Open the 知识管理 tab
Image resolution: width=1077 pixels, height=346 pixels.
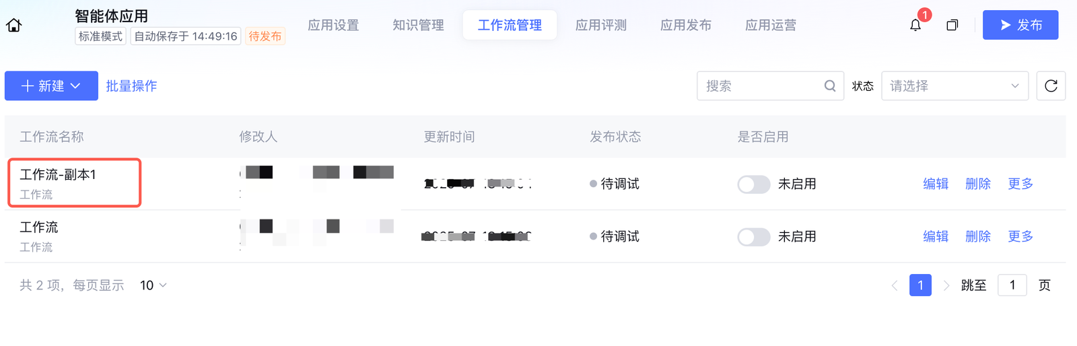[418, 26]
